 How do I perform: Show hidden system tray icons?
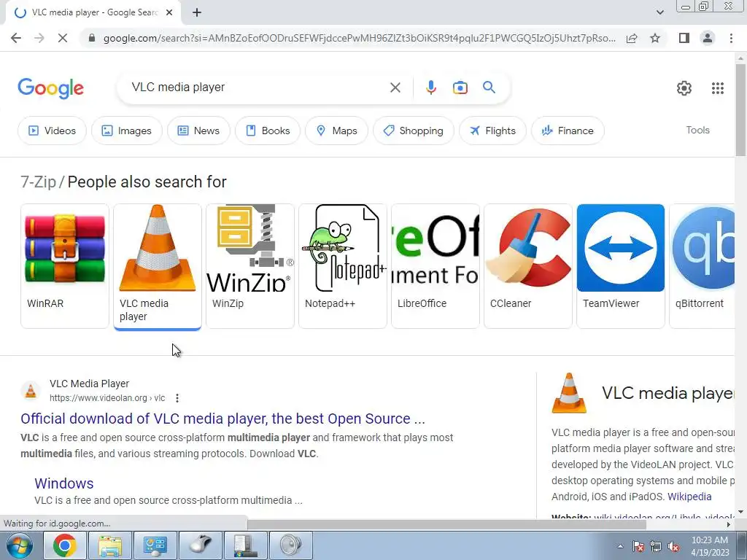[620, 546]
